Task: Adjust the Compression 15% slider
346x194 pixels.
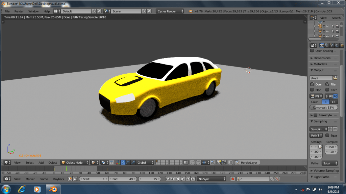Action: [x=323, y=107]
